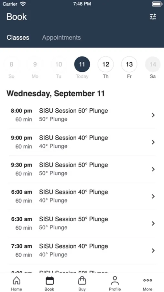This screenshot has width=164, height=292.
Task: Expand the 8:00 pm session chevron
Action: click(153, 115)
